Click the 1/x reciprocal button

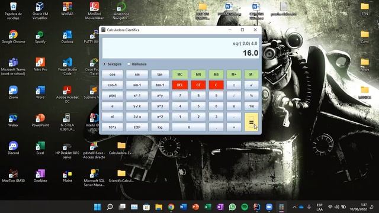[x=251, y=106]
